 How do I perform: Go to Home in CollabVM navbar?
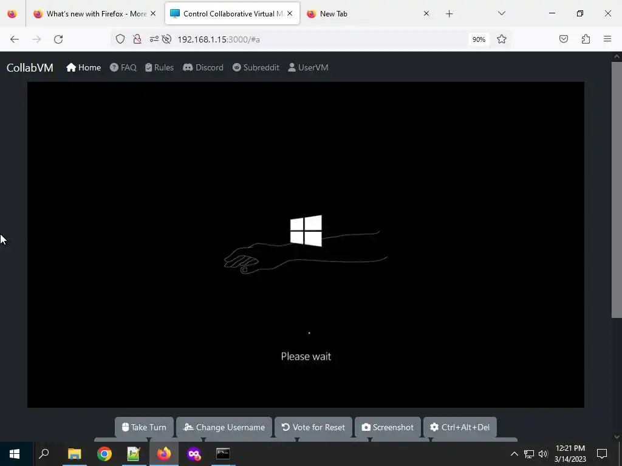[x=83, y=67]
